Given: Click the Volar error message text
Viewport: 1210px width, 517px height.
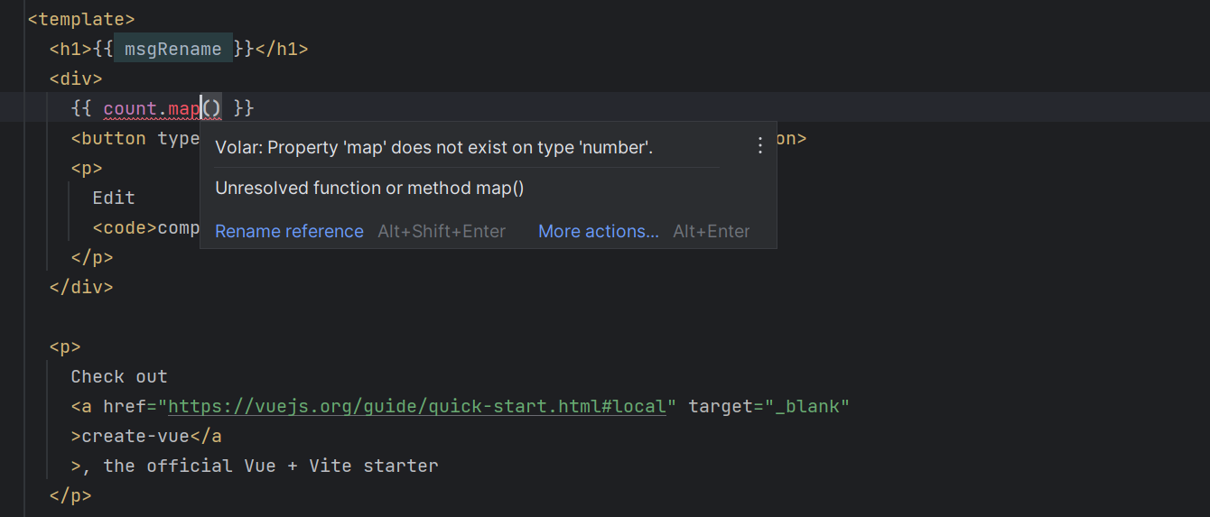Looking at the screenshot, I should click(433, 148).
